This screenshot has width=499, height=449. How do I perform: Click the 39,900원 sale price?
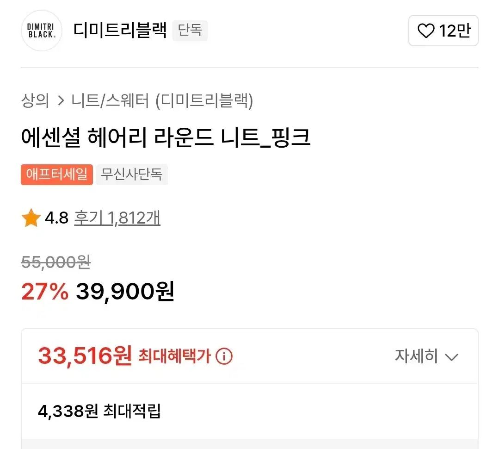(125, 291)
